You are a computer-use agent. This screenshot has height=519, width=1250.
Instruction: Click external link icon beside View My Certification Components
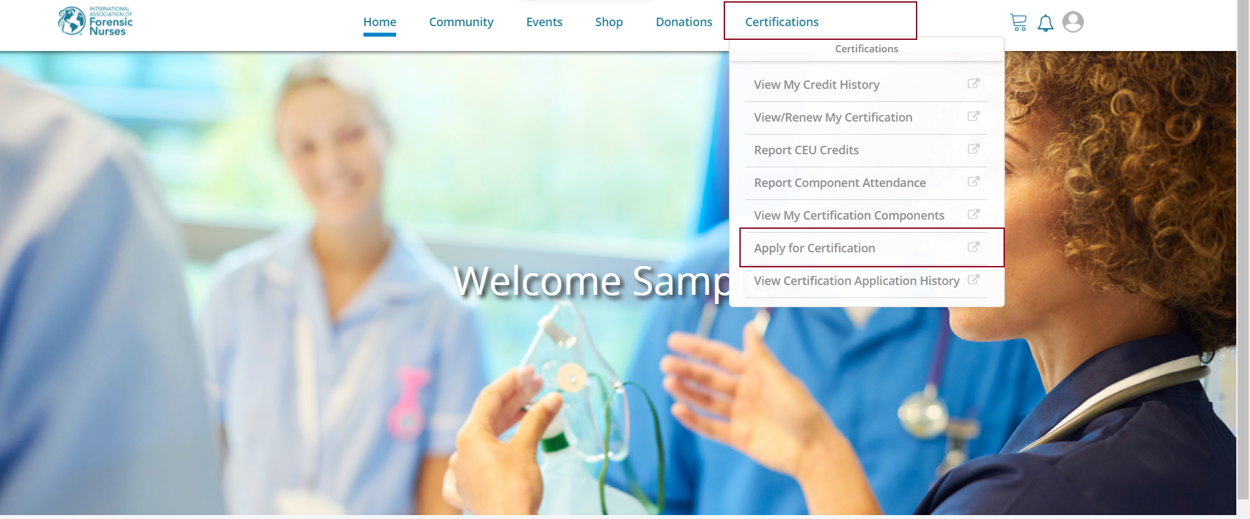pos(973,214)
